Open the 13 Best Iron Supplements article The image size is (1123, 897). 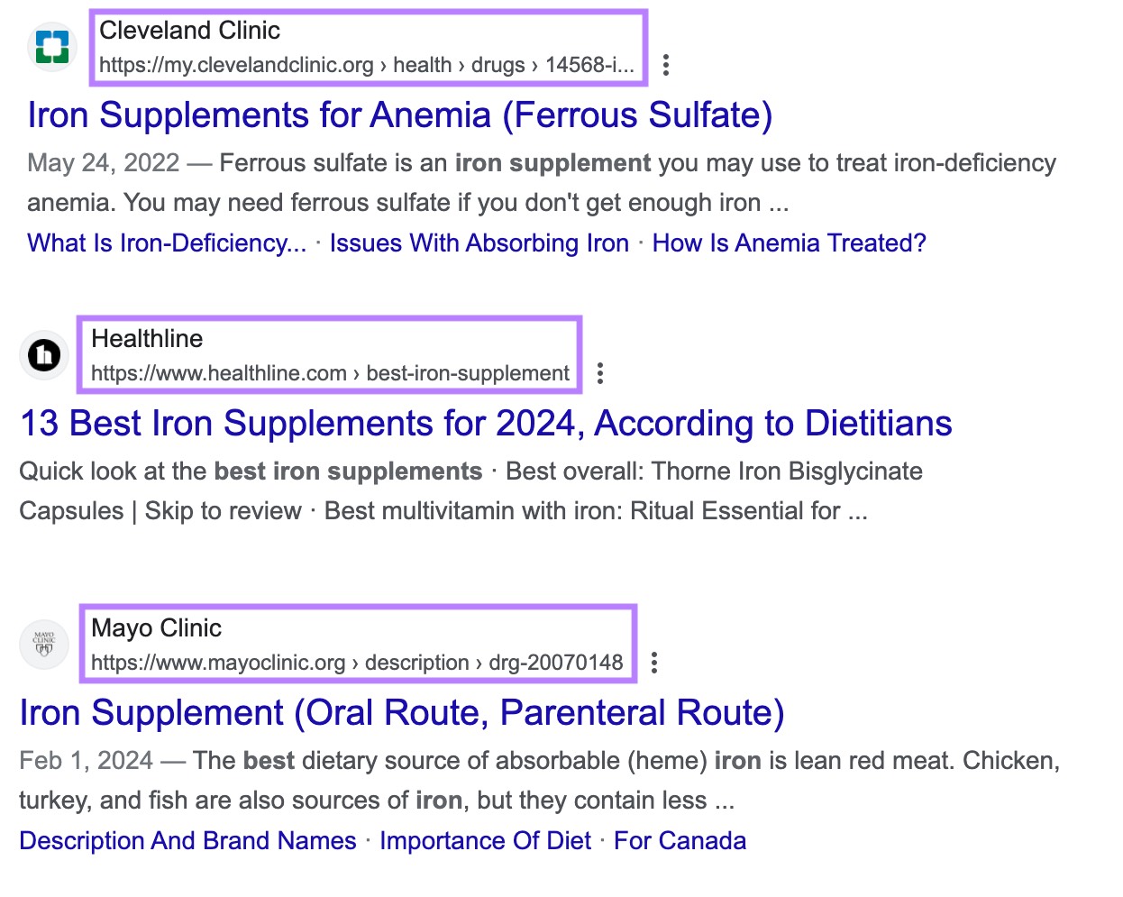485,423
